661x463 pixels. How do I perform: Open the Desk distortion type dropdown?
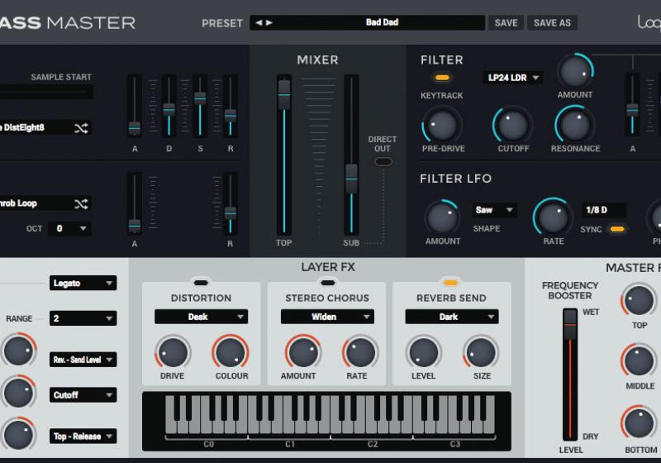[201, 317]
